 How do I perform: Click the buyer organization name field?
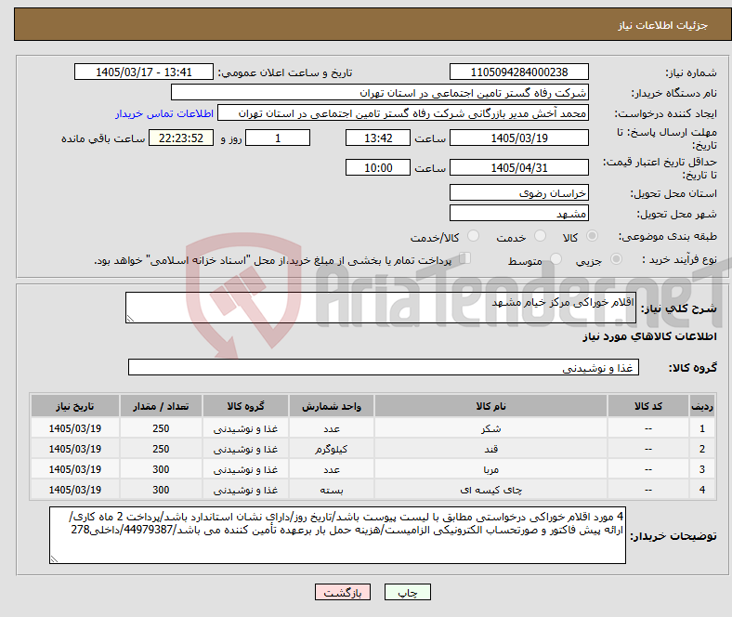click(380, 93)
